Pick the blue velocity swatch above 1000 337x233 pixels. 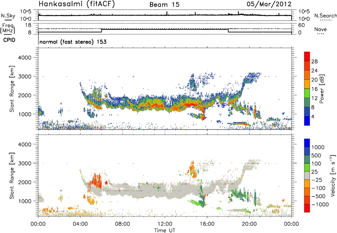tap(307, 143)
